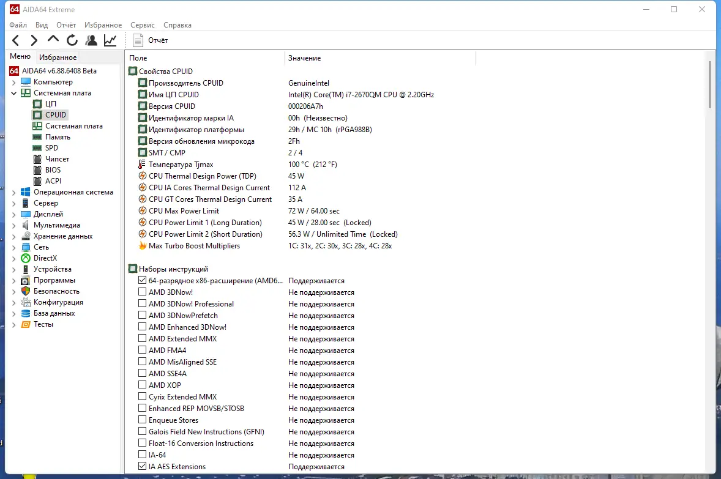The width and height of the screenshot is (721, 479).
Task: Click the Отчёт report toolbar button
Action: pos(151,40)
